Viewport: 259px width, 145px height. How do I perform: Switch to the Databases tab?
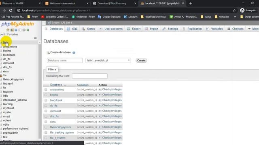(x=54, y=29)
